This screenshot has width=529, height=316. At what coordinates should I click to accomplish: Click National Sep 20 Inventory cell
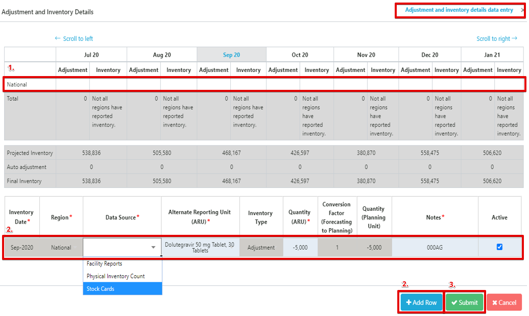[x=248, y=84]
